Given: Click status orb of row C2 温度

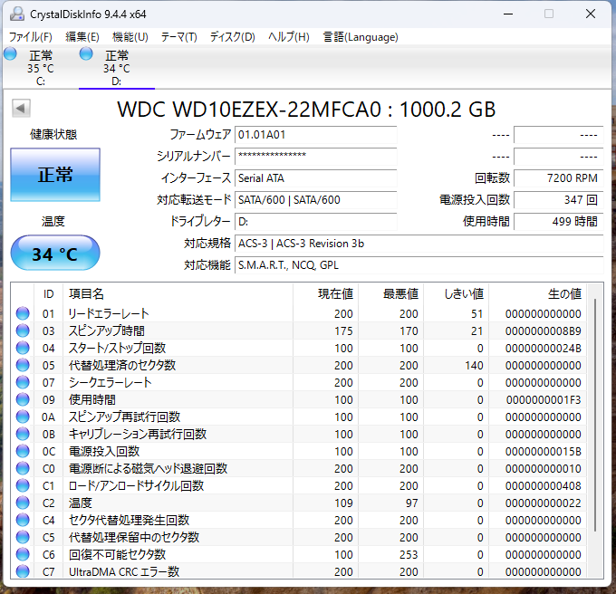Looking at the screenshot, I should (x=23, y=503).
